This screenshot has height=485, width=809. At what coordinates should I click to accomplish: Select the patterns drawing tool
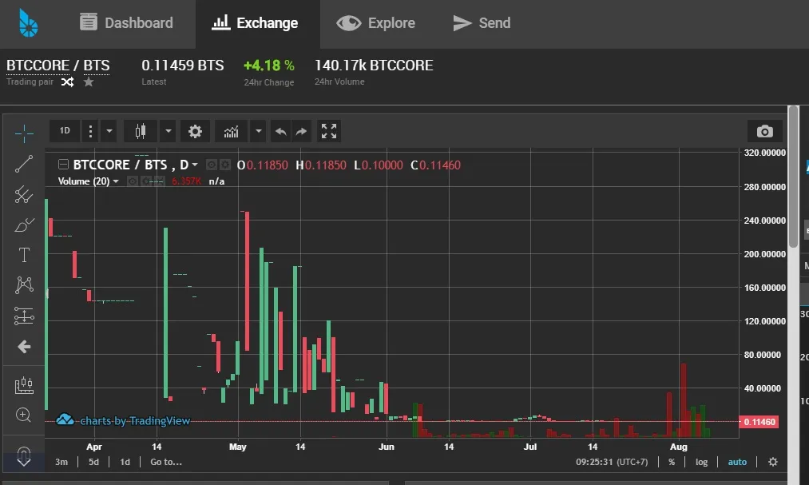click(24, 285)
